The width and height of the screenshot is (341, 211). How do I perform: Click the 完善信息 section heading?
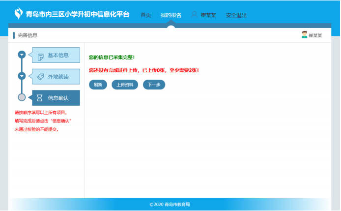[28, 35]
